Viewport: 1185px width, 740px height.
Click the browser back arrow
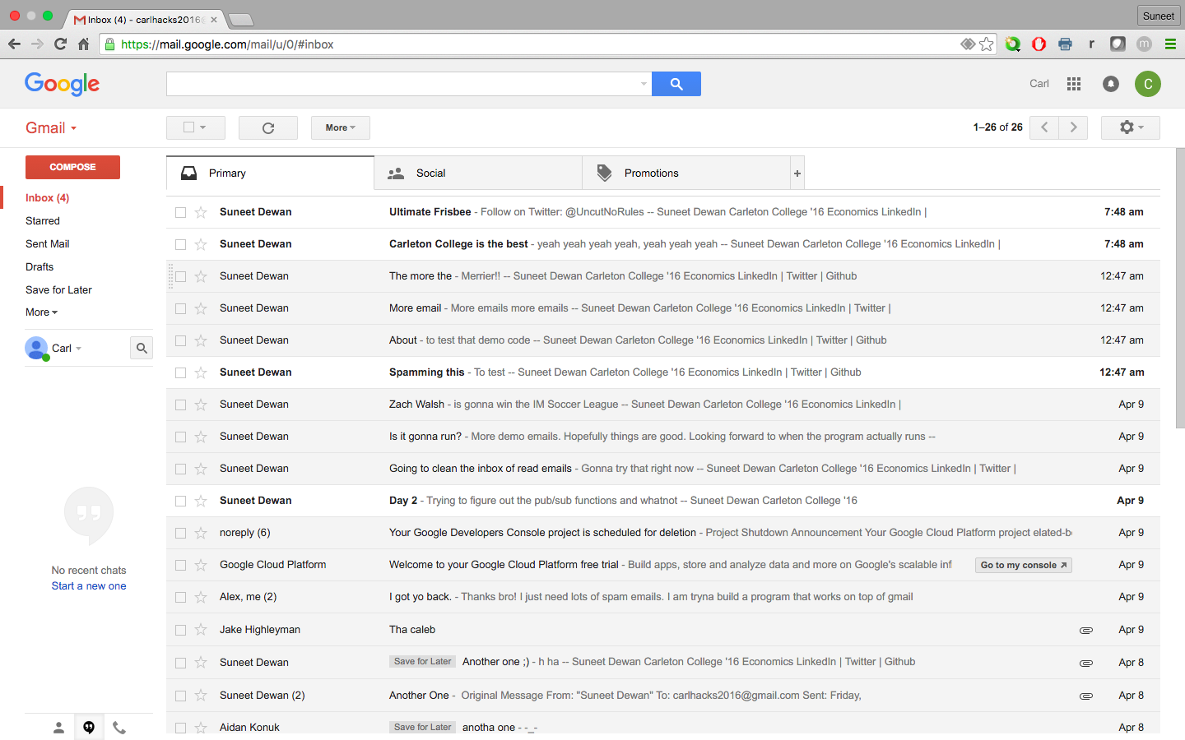coord(14,44)
